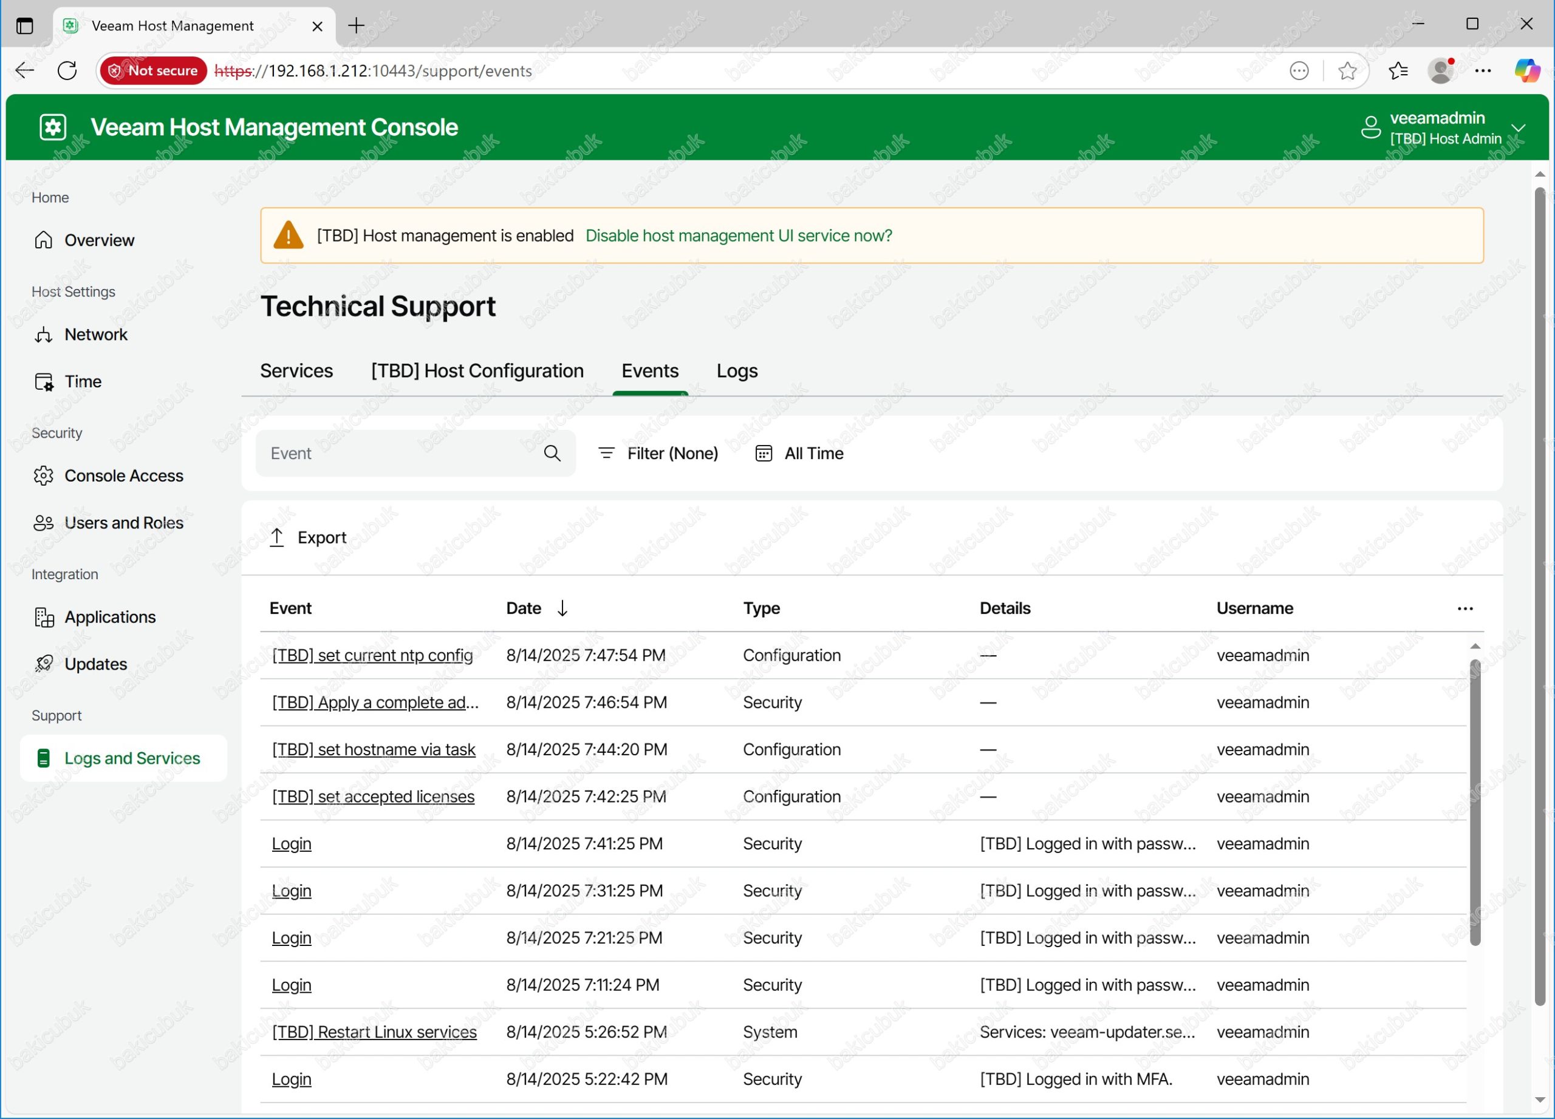Image resolution: width=1555 pixels, height=1119 pixels.
Task: Click the page scroll down arrow
Action: pos(1540,1100)
